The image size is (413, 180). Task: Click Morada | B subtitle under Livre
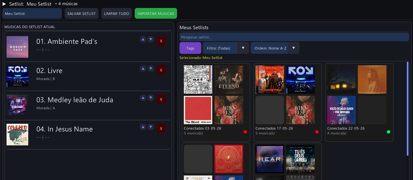(46, 79)
